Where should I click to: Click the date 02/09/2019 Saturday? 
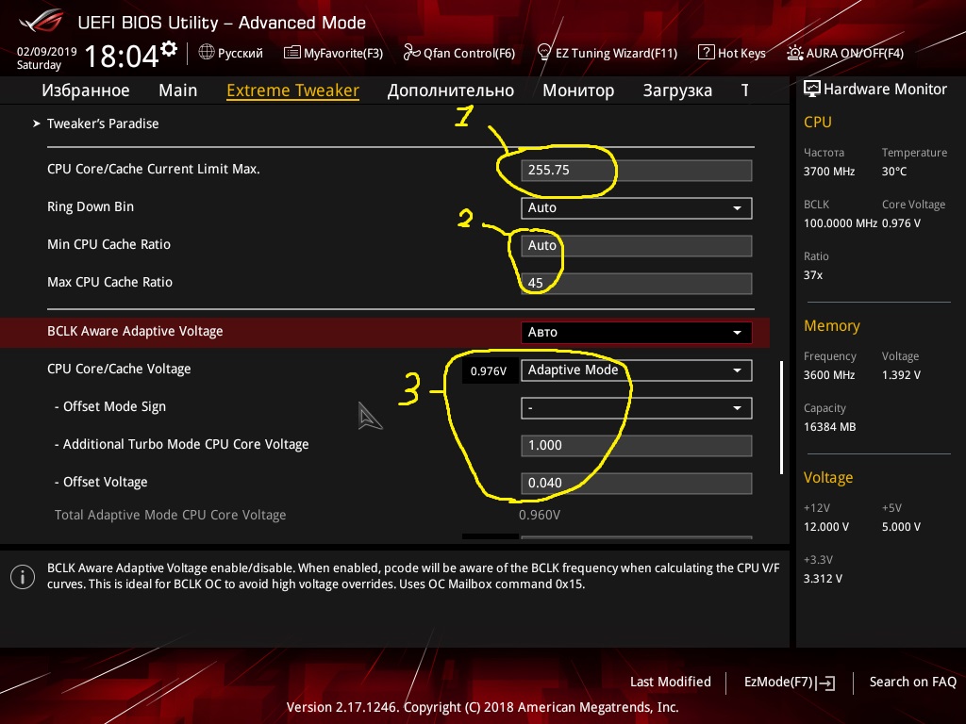tap(46, 58)
